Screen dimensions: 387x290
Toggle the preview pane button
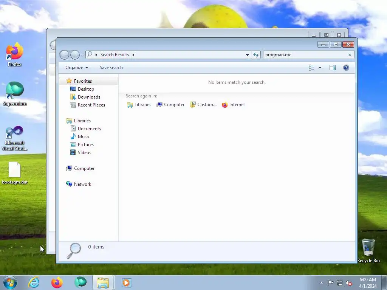coord(333,68)
